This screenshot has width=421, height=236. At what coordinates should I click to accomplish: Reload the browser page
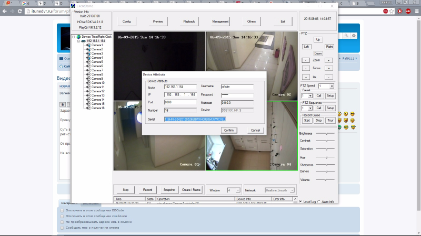[x=19, y=11]
